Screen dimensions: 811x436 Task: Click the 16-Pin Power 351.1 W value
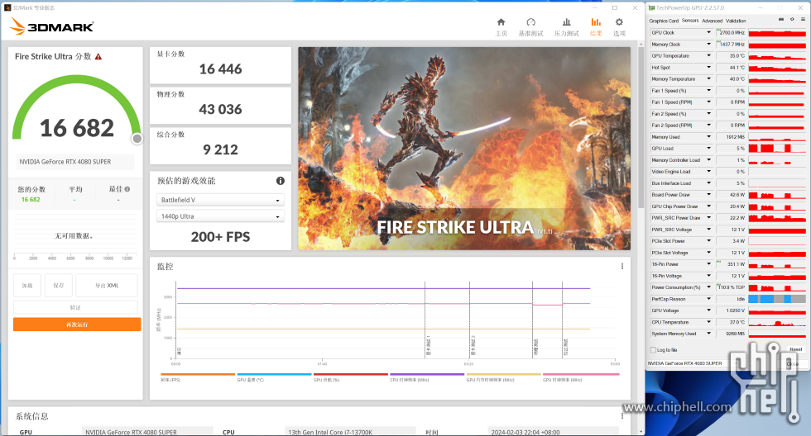click(x=731, y=264)
